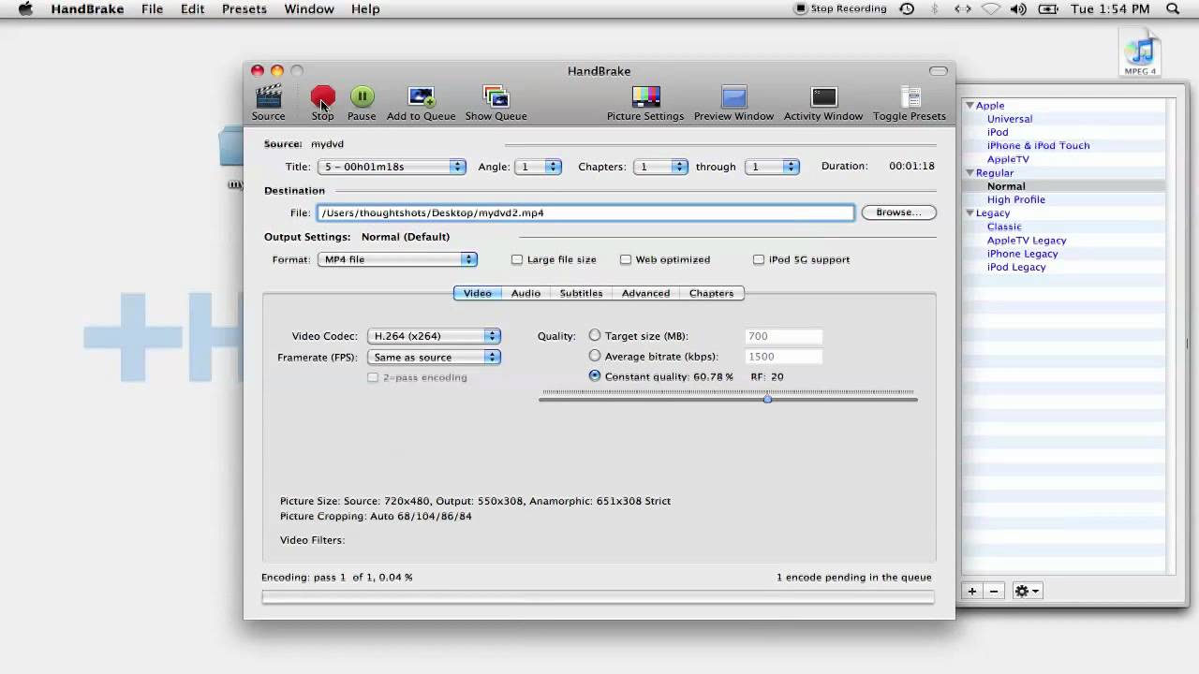Select the iPhone & iPod Touch preset
This screenshot has width=1199, height=674.
[1038, 145]
